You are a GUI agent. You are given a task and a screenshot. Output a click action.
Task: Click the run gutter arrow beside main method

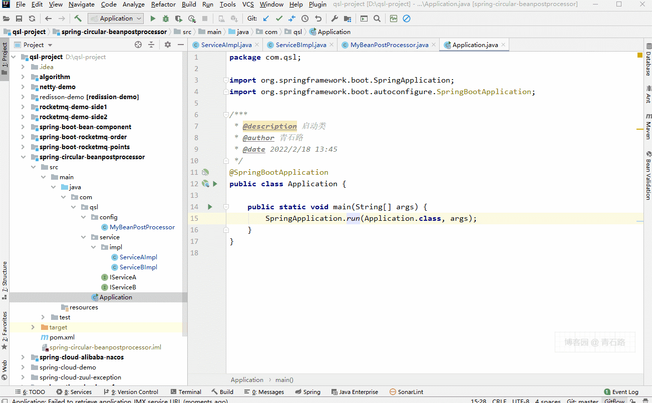[210, 207]
